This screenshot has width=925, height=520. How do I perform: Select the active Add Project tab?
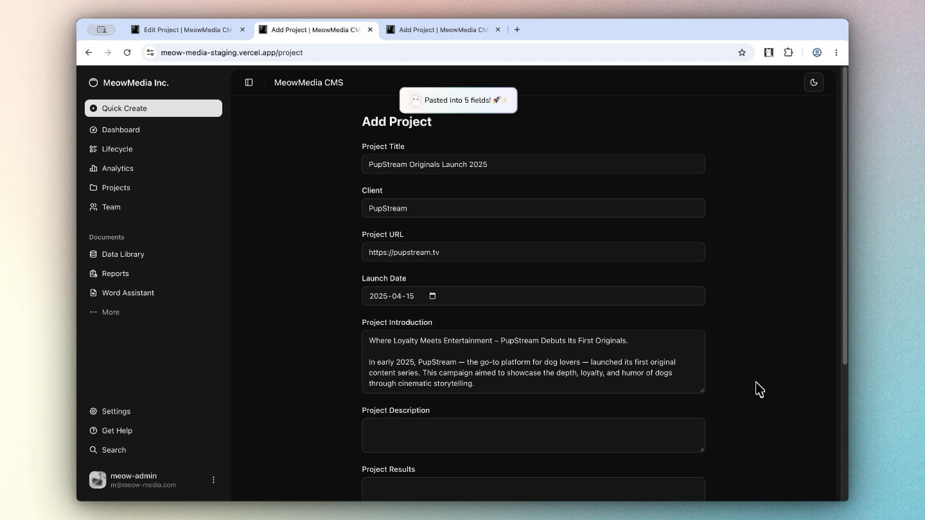coord(315,30)
